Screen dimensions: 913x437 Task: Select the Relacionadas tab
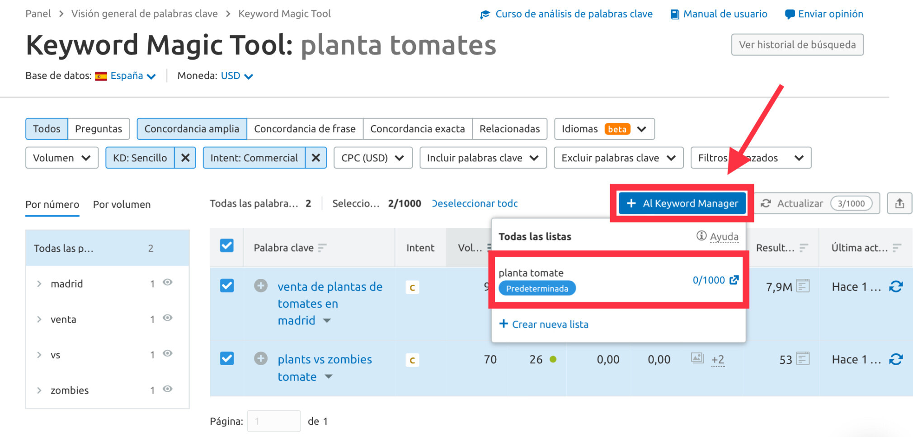[510, 129]
